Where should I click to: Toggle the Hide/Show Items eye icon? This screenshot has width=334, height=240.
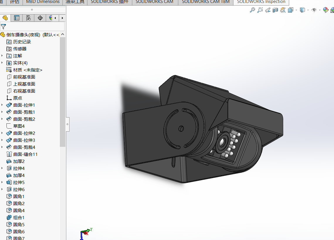[x=314, y=10]
